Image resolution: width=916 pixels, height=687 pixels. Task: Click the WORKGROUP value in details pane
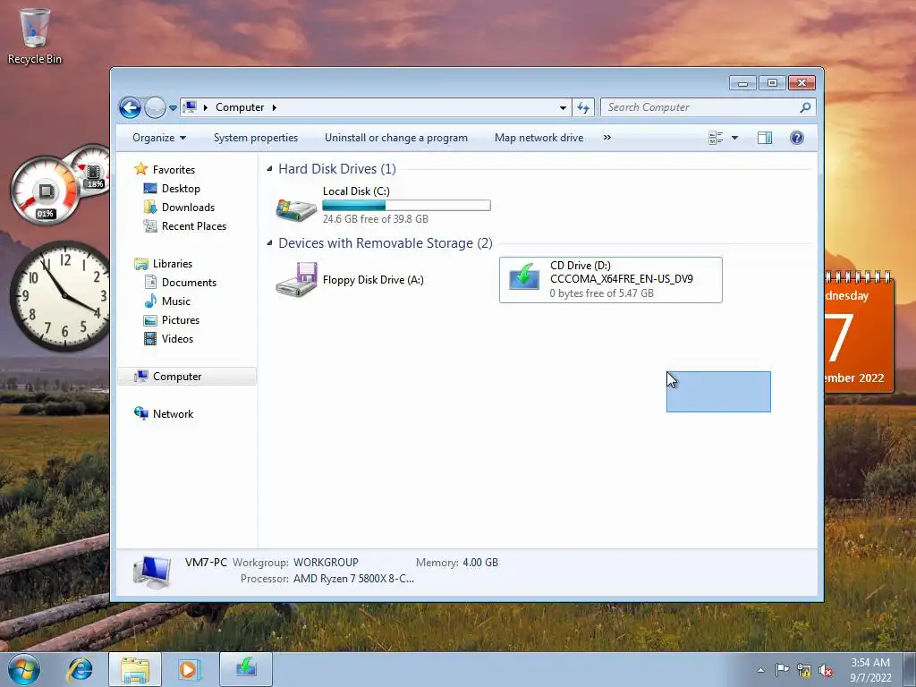326,563
